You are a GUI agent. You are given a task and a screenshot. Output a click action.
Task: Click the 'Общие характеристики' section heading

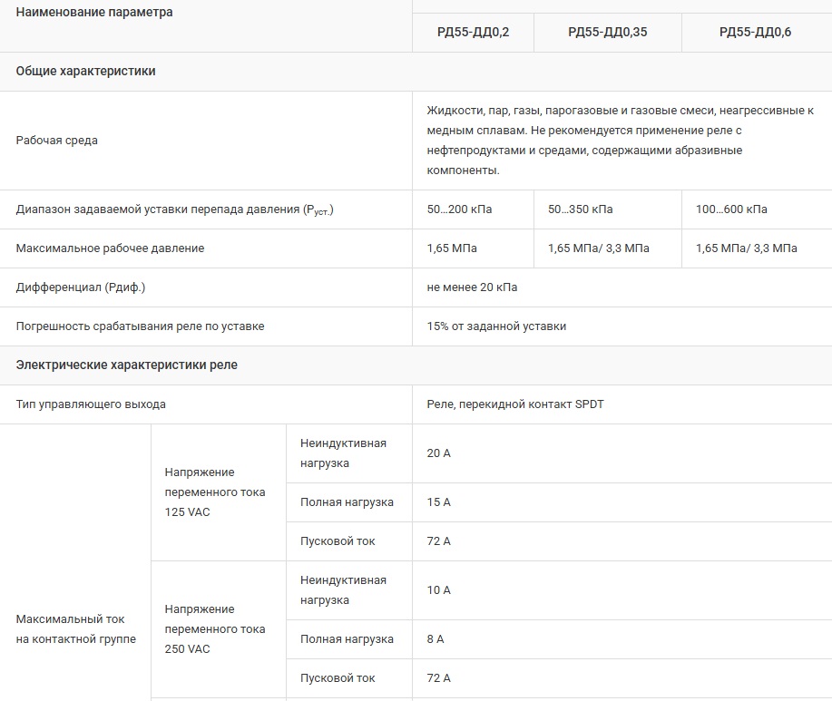click(86, 71)
